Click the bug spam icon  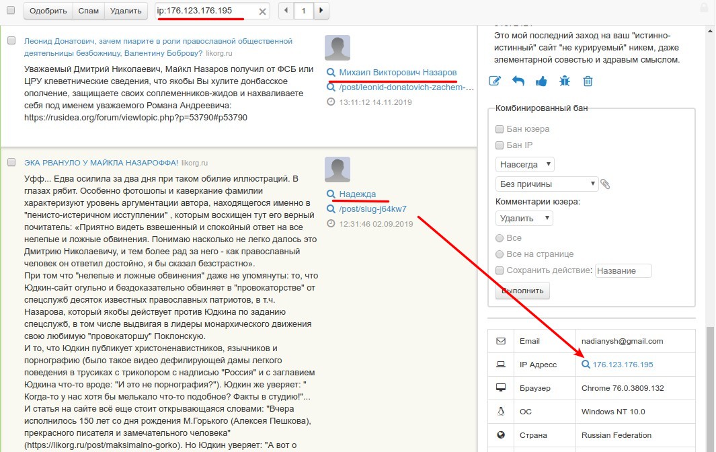pyautogui.click(x=565, y=81)
